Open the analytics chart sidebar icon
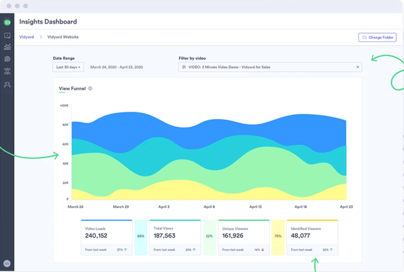This screenshot has height=272, width=404. (7, 47)
